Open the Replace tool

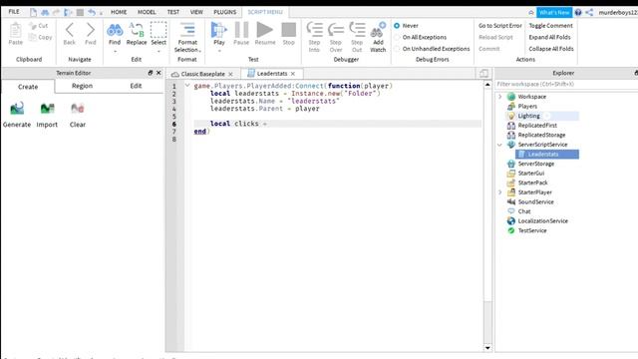click(137, 30)
